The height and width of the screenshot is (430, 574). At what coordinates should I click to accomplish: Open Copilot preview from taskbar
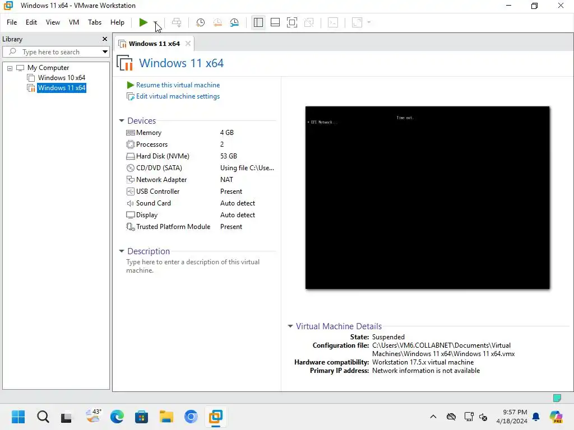click(556, 417)
